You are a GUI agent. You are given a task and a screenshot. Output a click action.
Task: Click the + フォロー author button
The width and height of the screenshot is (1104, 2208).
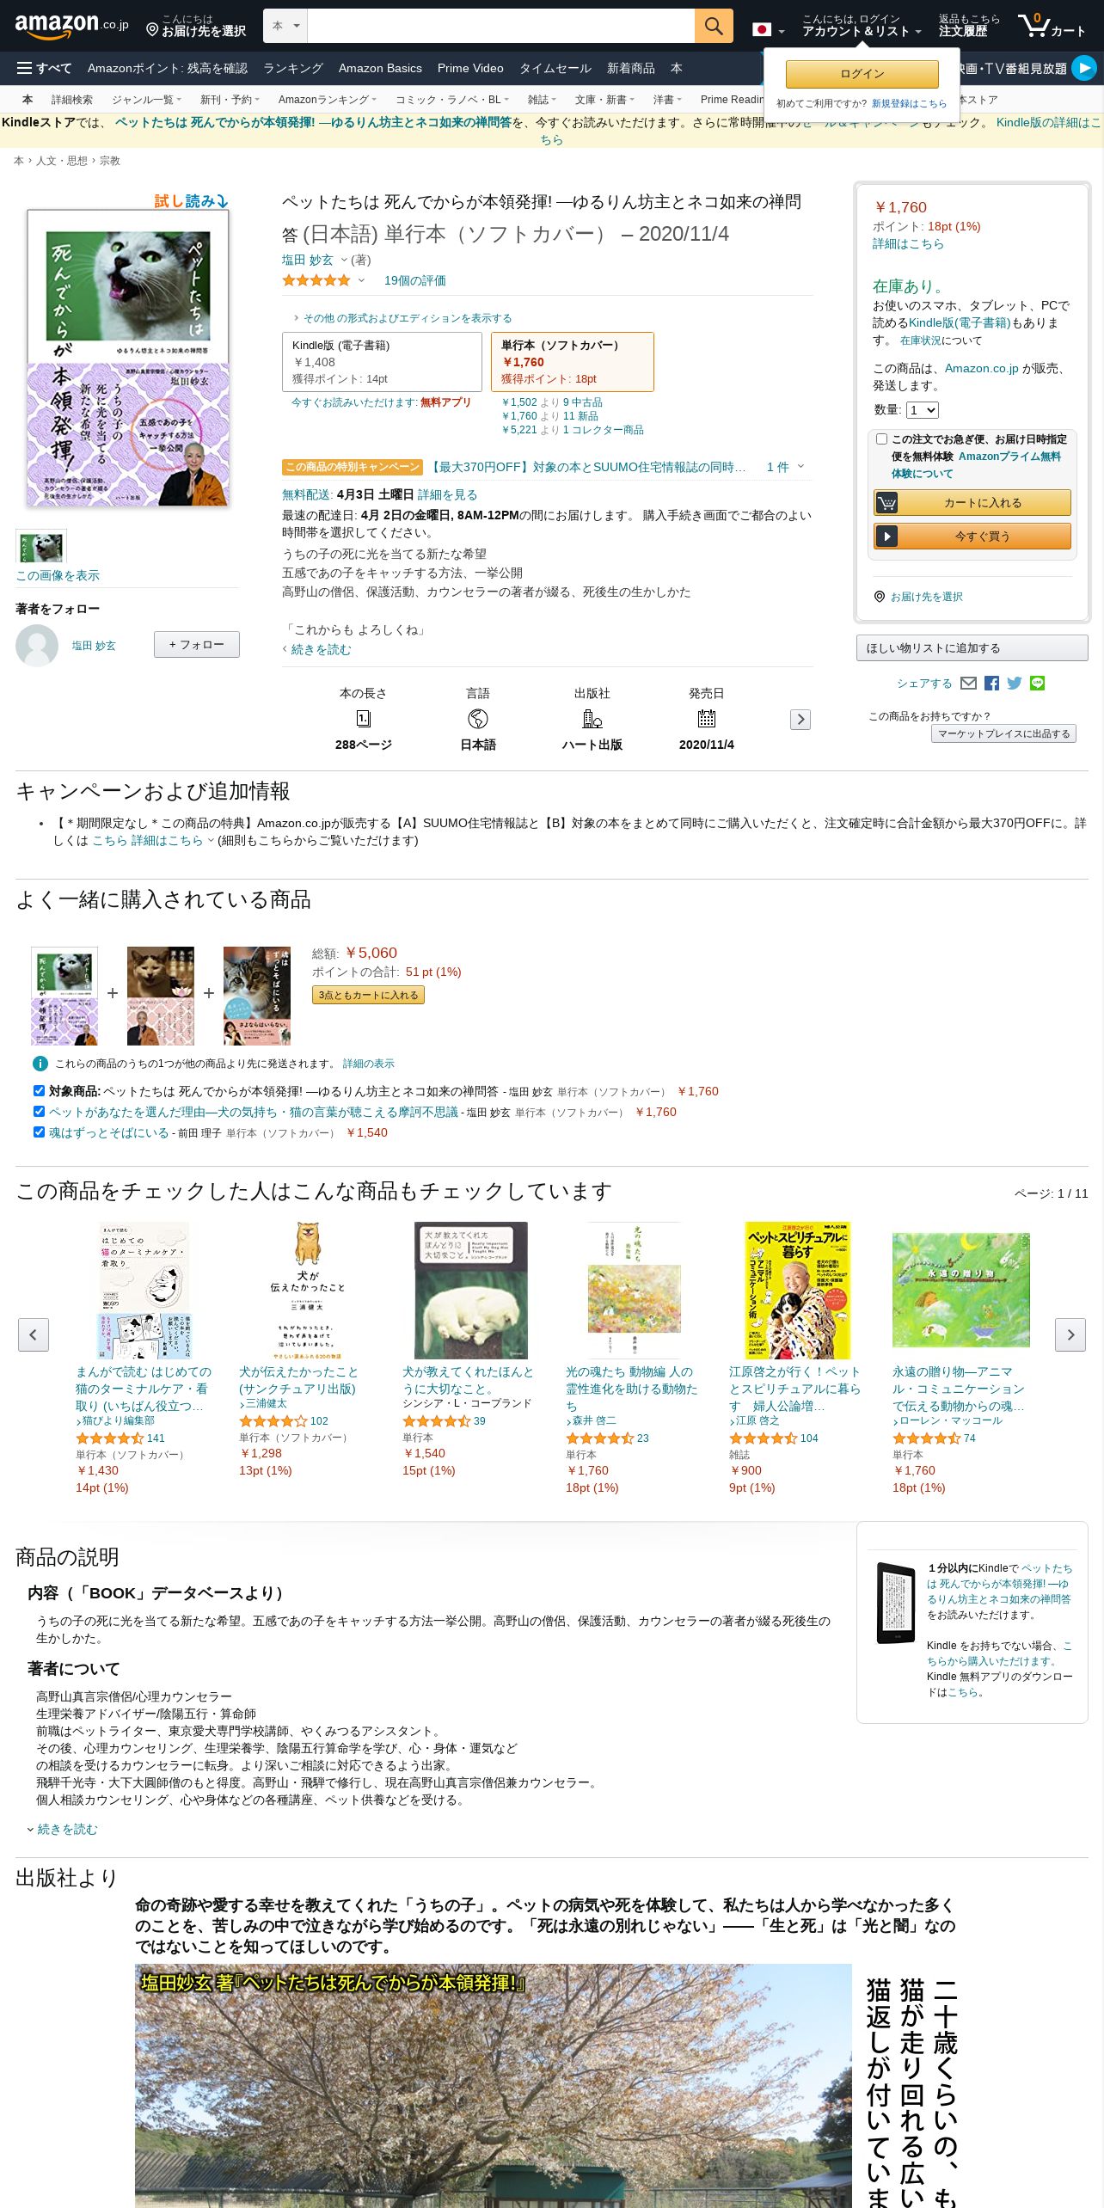click(197, 645)
